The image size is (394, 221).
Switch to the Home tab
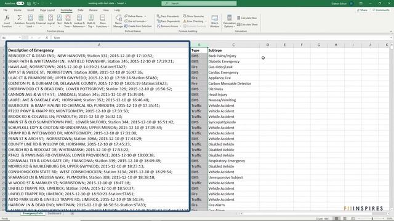pyautogui.click(x=17, y=10)
